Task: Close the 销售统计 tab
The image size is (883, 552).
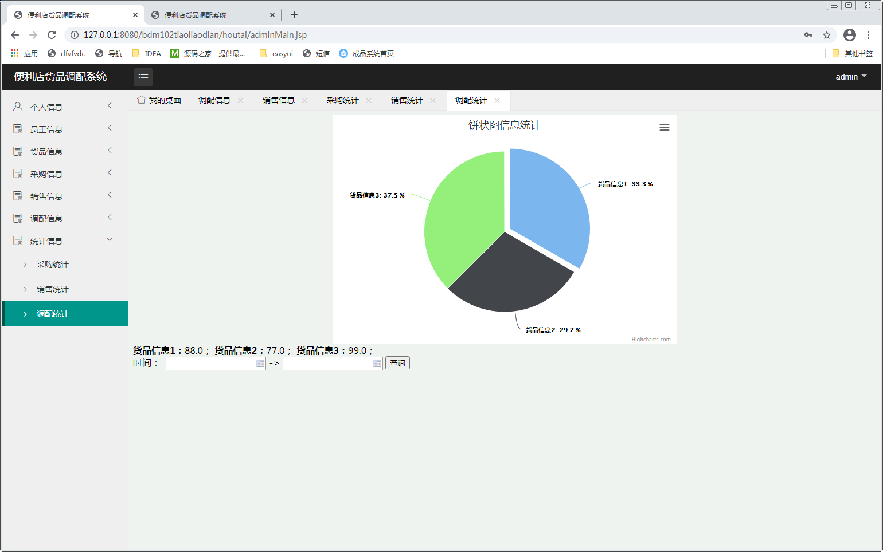Action: 433,101
